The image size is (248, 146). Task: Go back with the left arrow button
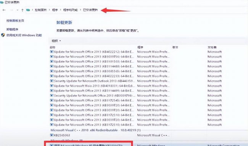click(4, 10)
